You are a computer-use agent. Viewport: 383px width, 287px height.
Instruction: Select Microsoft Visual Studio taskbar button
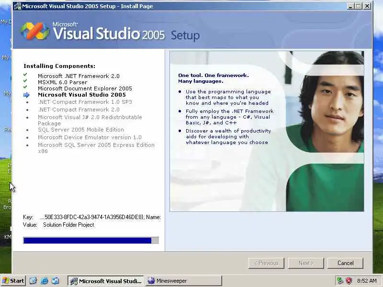(x=106, y=281)
